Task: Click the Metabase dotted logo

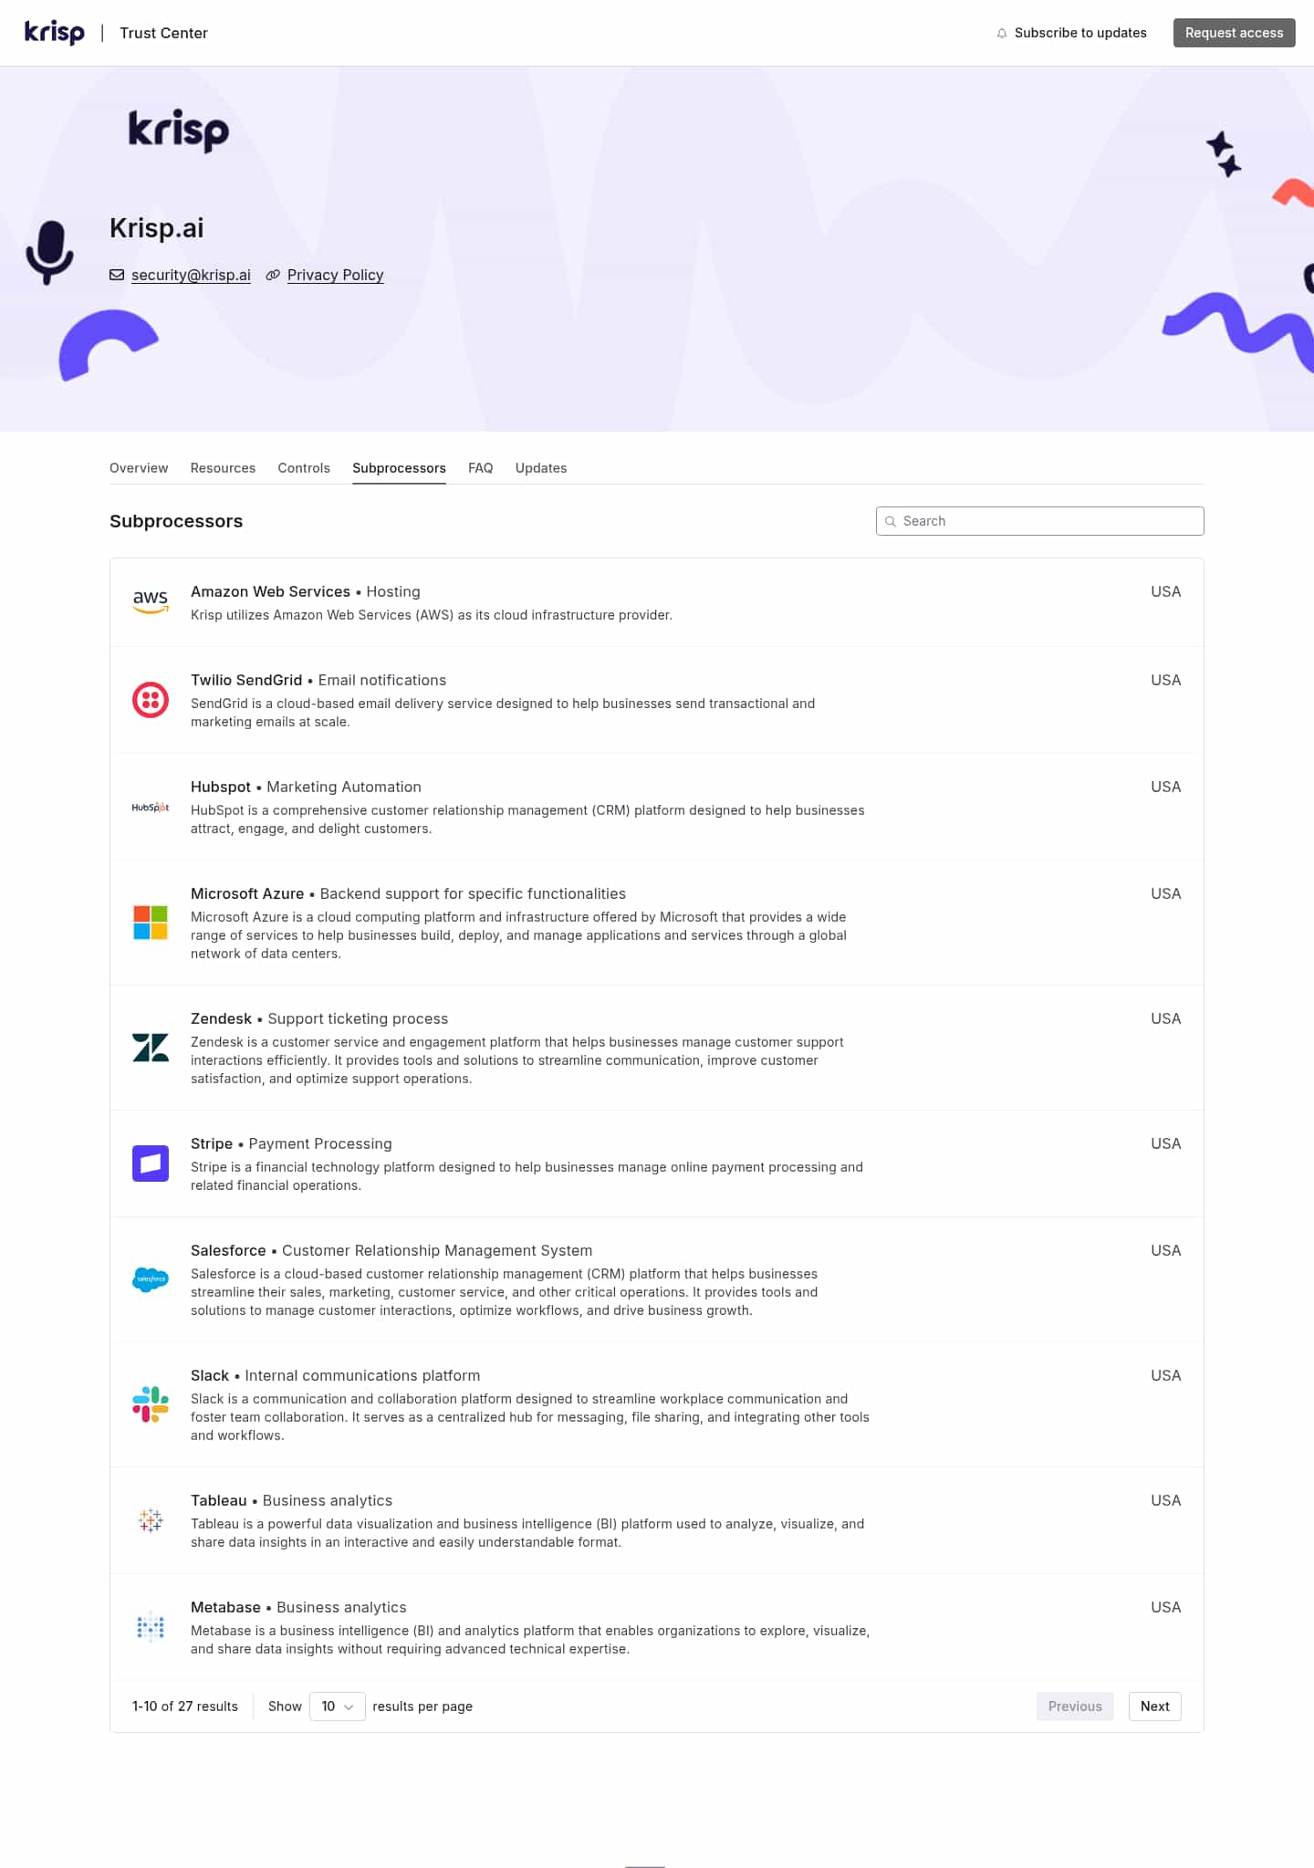Action: pos(151,1627)
